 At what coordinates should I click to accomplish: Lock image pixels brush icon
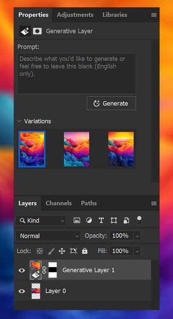[51, 251]
